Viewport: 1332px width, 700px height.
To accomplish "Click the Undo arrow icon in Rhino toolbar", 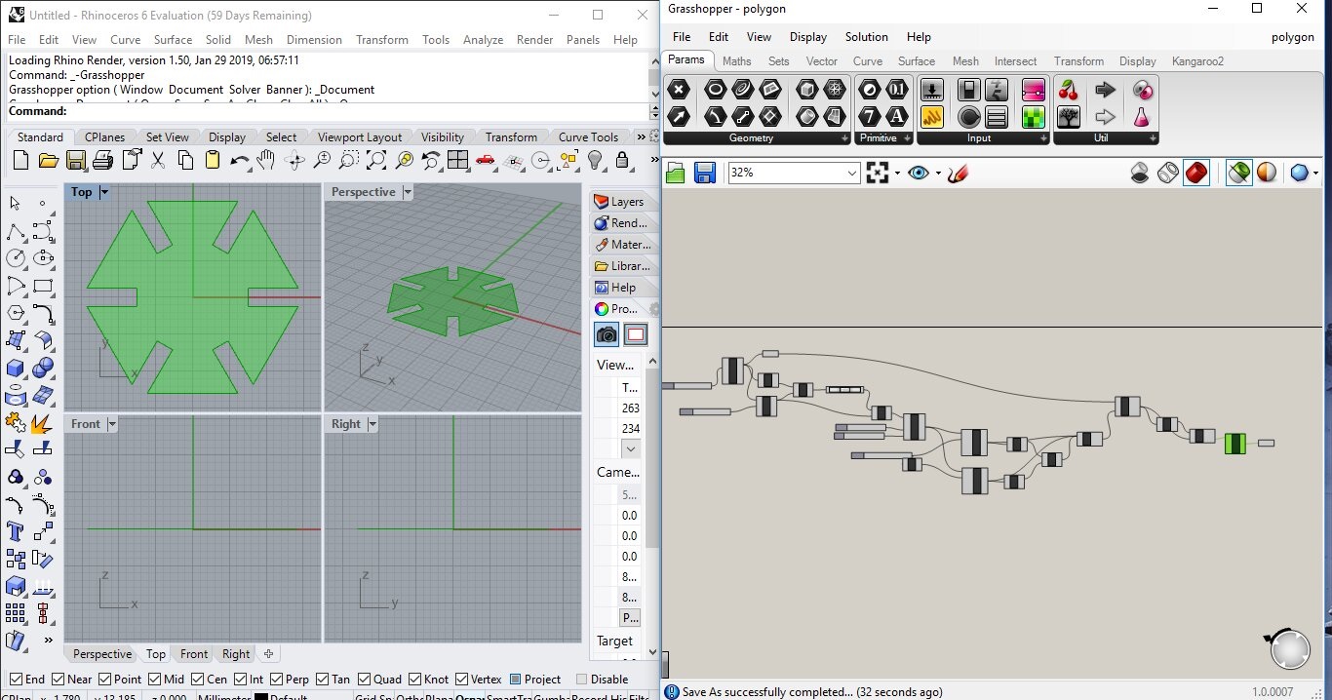I will [239, 160].
